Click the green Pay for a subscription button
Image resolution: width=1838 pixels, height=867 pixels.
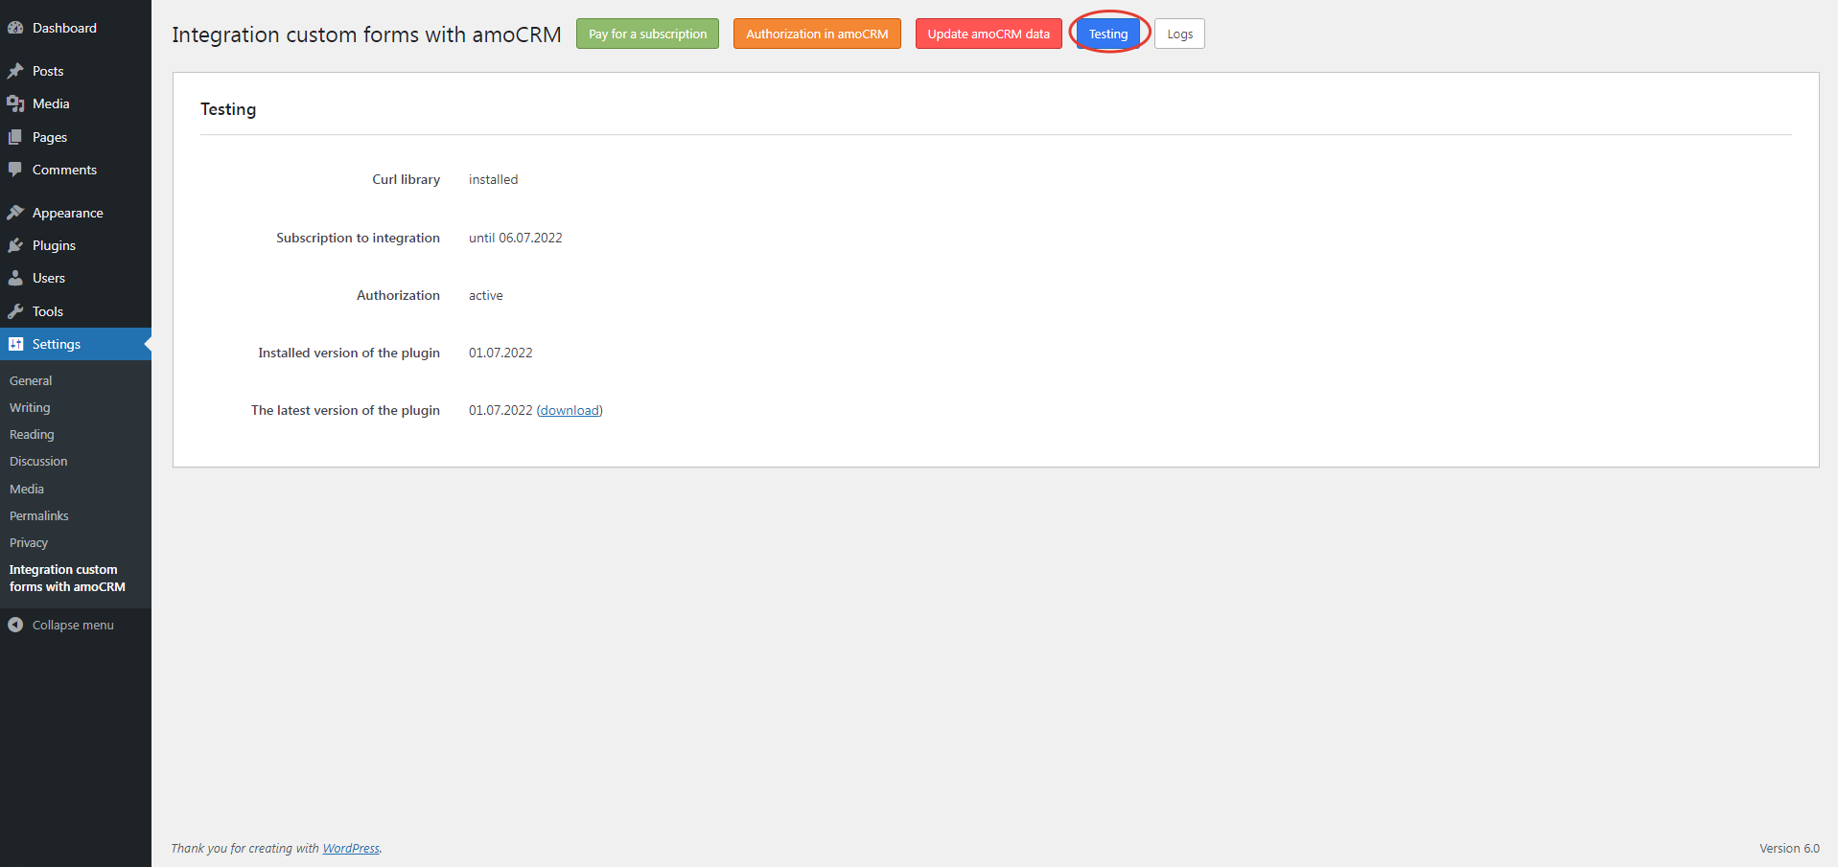pos(647,34)
